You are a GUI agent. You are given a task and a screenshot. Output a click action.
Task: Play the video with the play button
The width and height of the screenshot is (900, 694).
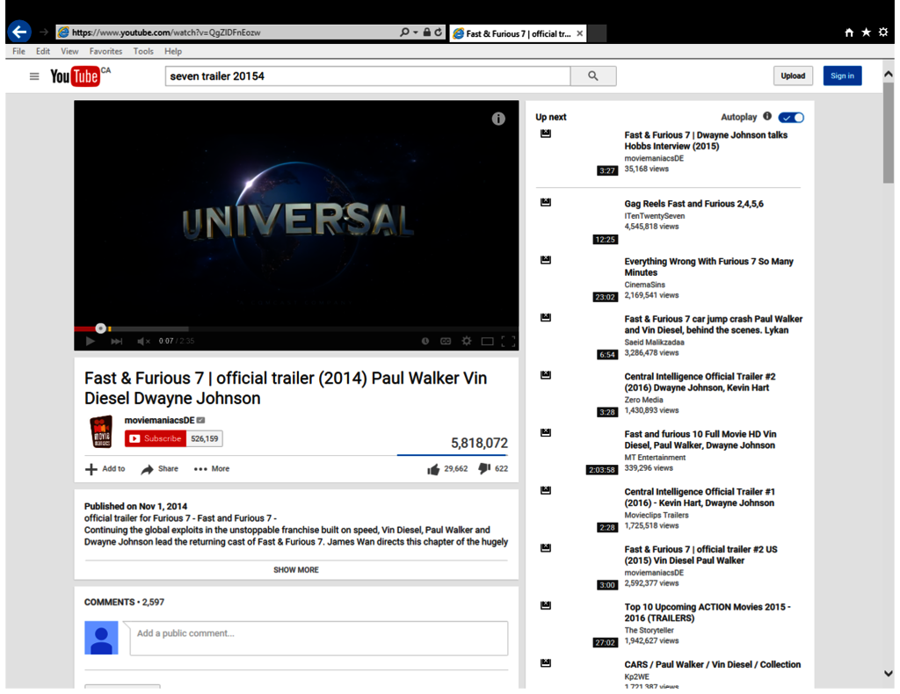91,341
